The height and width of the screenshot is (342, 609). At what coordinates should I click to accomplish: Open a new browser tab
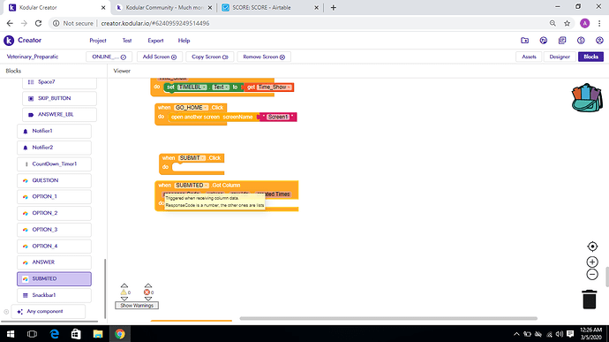(334, 7)
